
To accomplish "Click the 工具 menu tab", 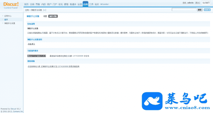I will 91,4.
